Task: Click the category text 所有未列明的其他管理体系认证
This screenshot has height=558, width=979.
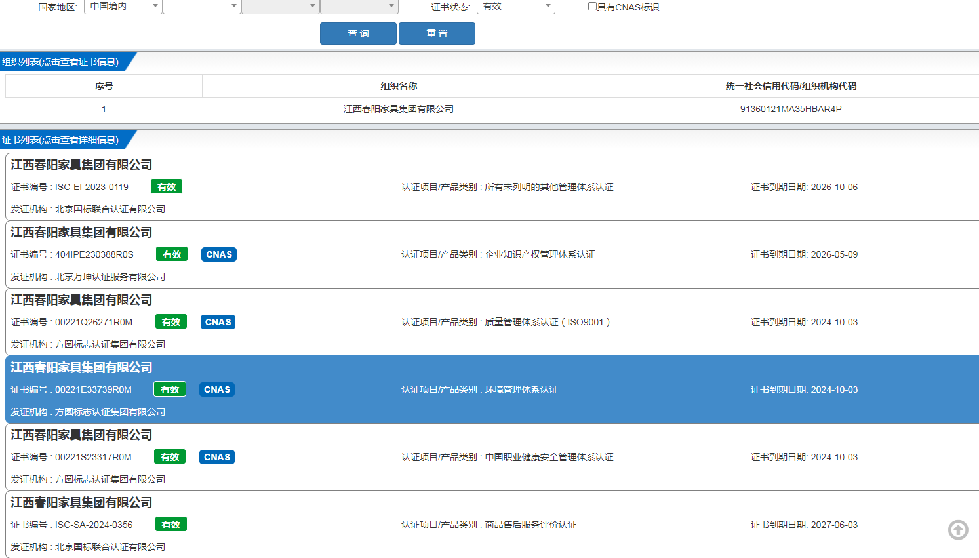Action: coord(549,187)
